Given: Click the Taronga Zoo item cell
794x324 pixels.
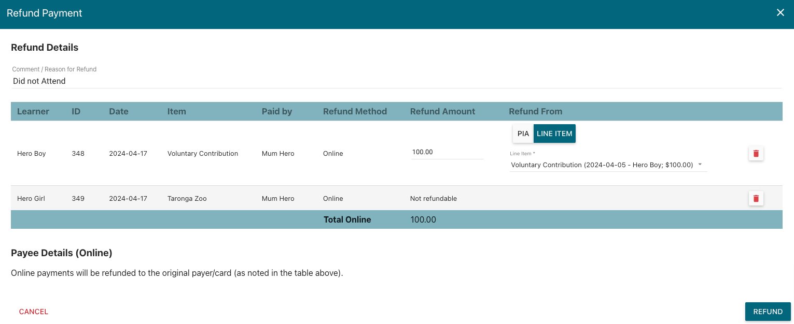Looking at the screenshot, I should (x=187, y=199).
